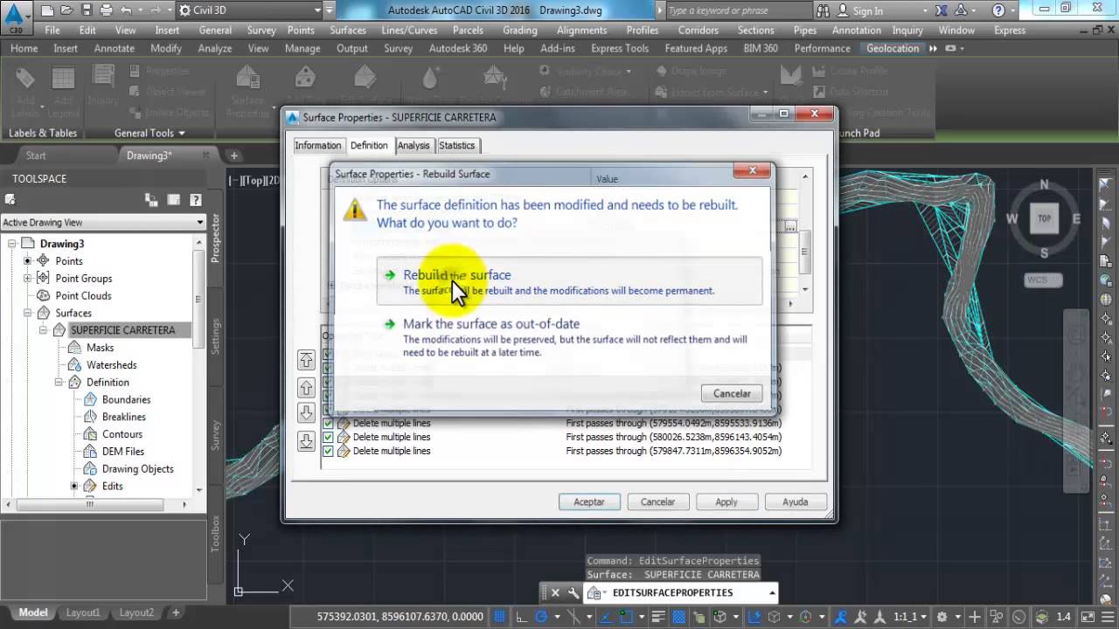Click the command line customize wrench icon

point(573,592)
